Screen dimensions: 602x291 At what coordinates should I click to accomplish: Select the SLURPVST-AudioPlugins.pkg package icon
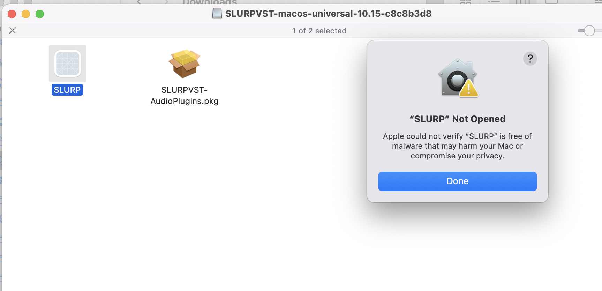(184, 64)
